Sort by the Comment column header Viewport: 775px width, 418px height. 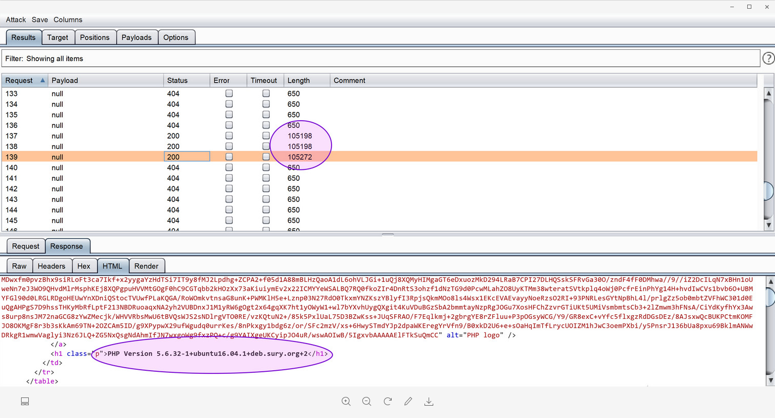tap(543, 81)
